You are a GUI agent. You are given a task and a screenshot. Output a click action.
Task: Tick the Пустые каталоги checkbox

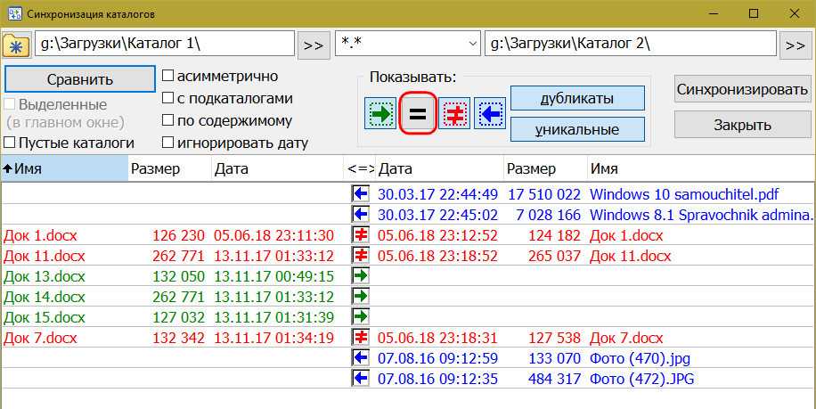[x=10, y=143]
